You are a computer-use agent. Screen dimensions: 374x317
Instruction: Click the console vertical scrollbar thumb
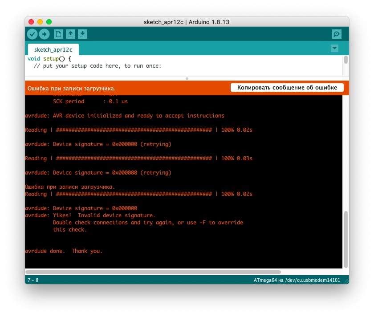click(346, 239)
